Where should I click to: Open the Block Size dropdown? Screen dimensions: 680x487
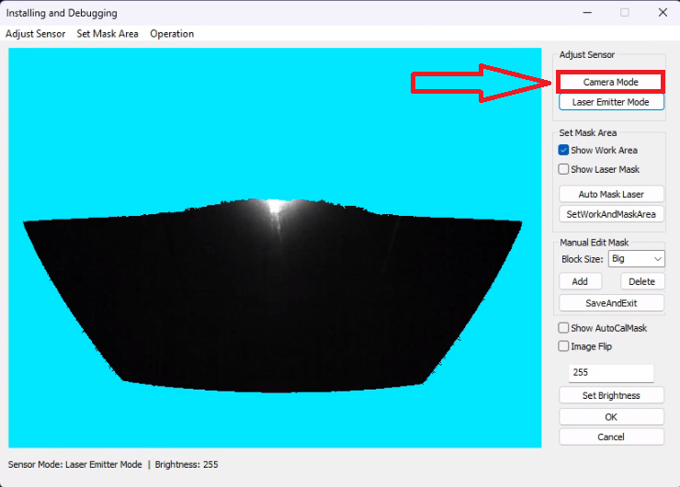636,259
